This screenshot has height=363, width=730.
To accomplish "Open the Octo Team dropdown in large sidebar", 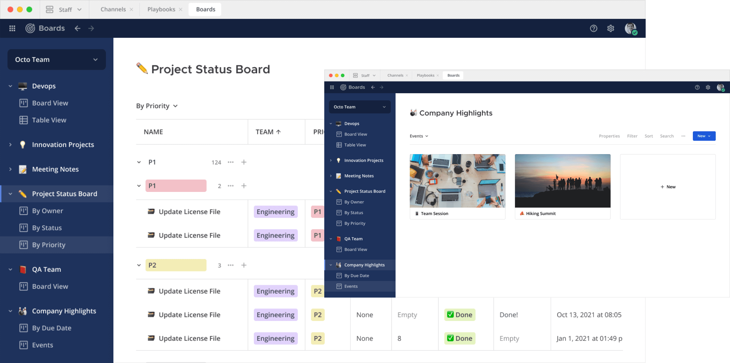I will coord(56,60).
